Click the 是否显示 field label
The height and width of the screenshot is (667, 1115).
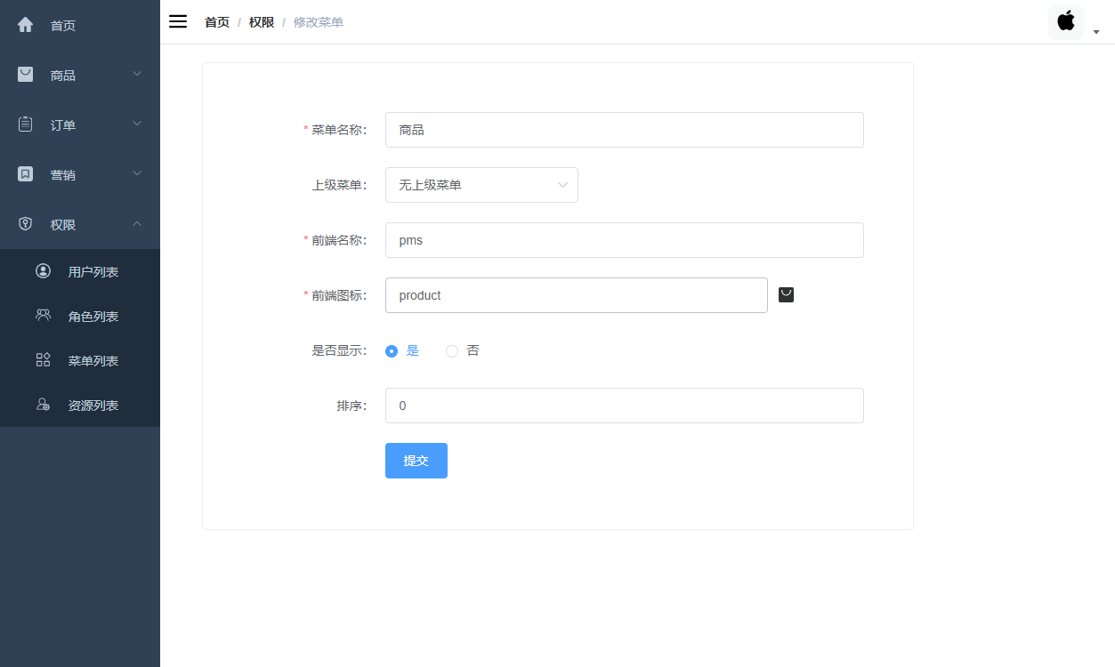point(339,350)
